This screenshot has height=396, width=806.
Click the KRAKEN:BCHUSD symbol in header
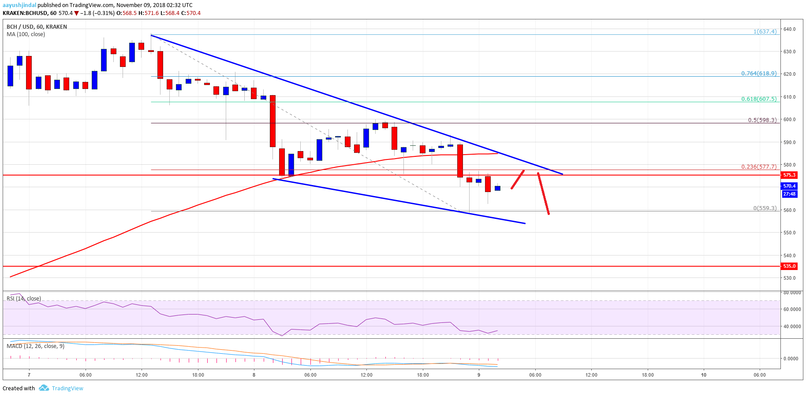pyautogui.click(x=25, y=13)
